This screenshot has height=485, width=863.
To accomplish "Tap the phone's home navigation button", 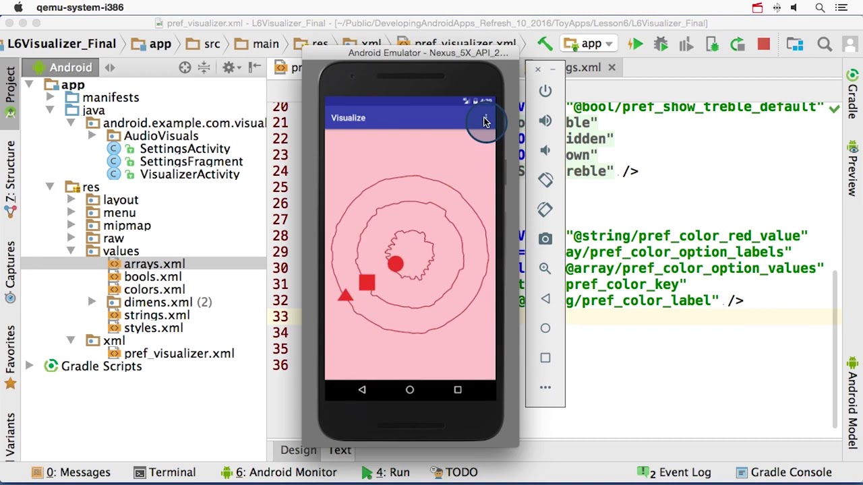I will click(410, 389).
